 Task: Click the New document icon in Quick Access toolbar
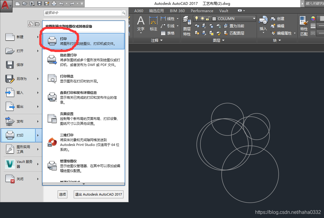coord(18,4)
